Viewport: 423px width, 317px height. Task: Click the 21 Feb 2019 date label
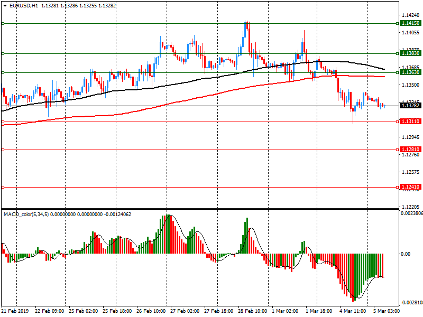point(15,311)
